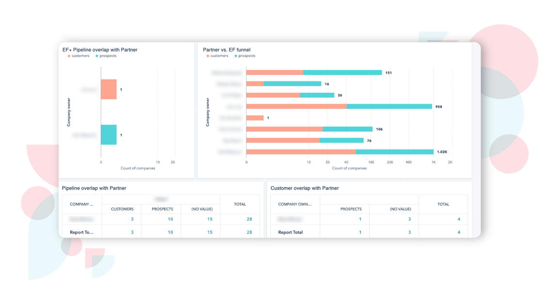Click TOTAL column header in Customer overlap table
The image size is (543, 301).
click(x=443, y=205)
